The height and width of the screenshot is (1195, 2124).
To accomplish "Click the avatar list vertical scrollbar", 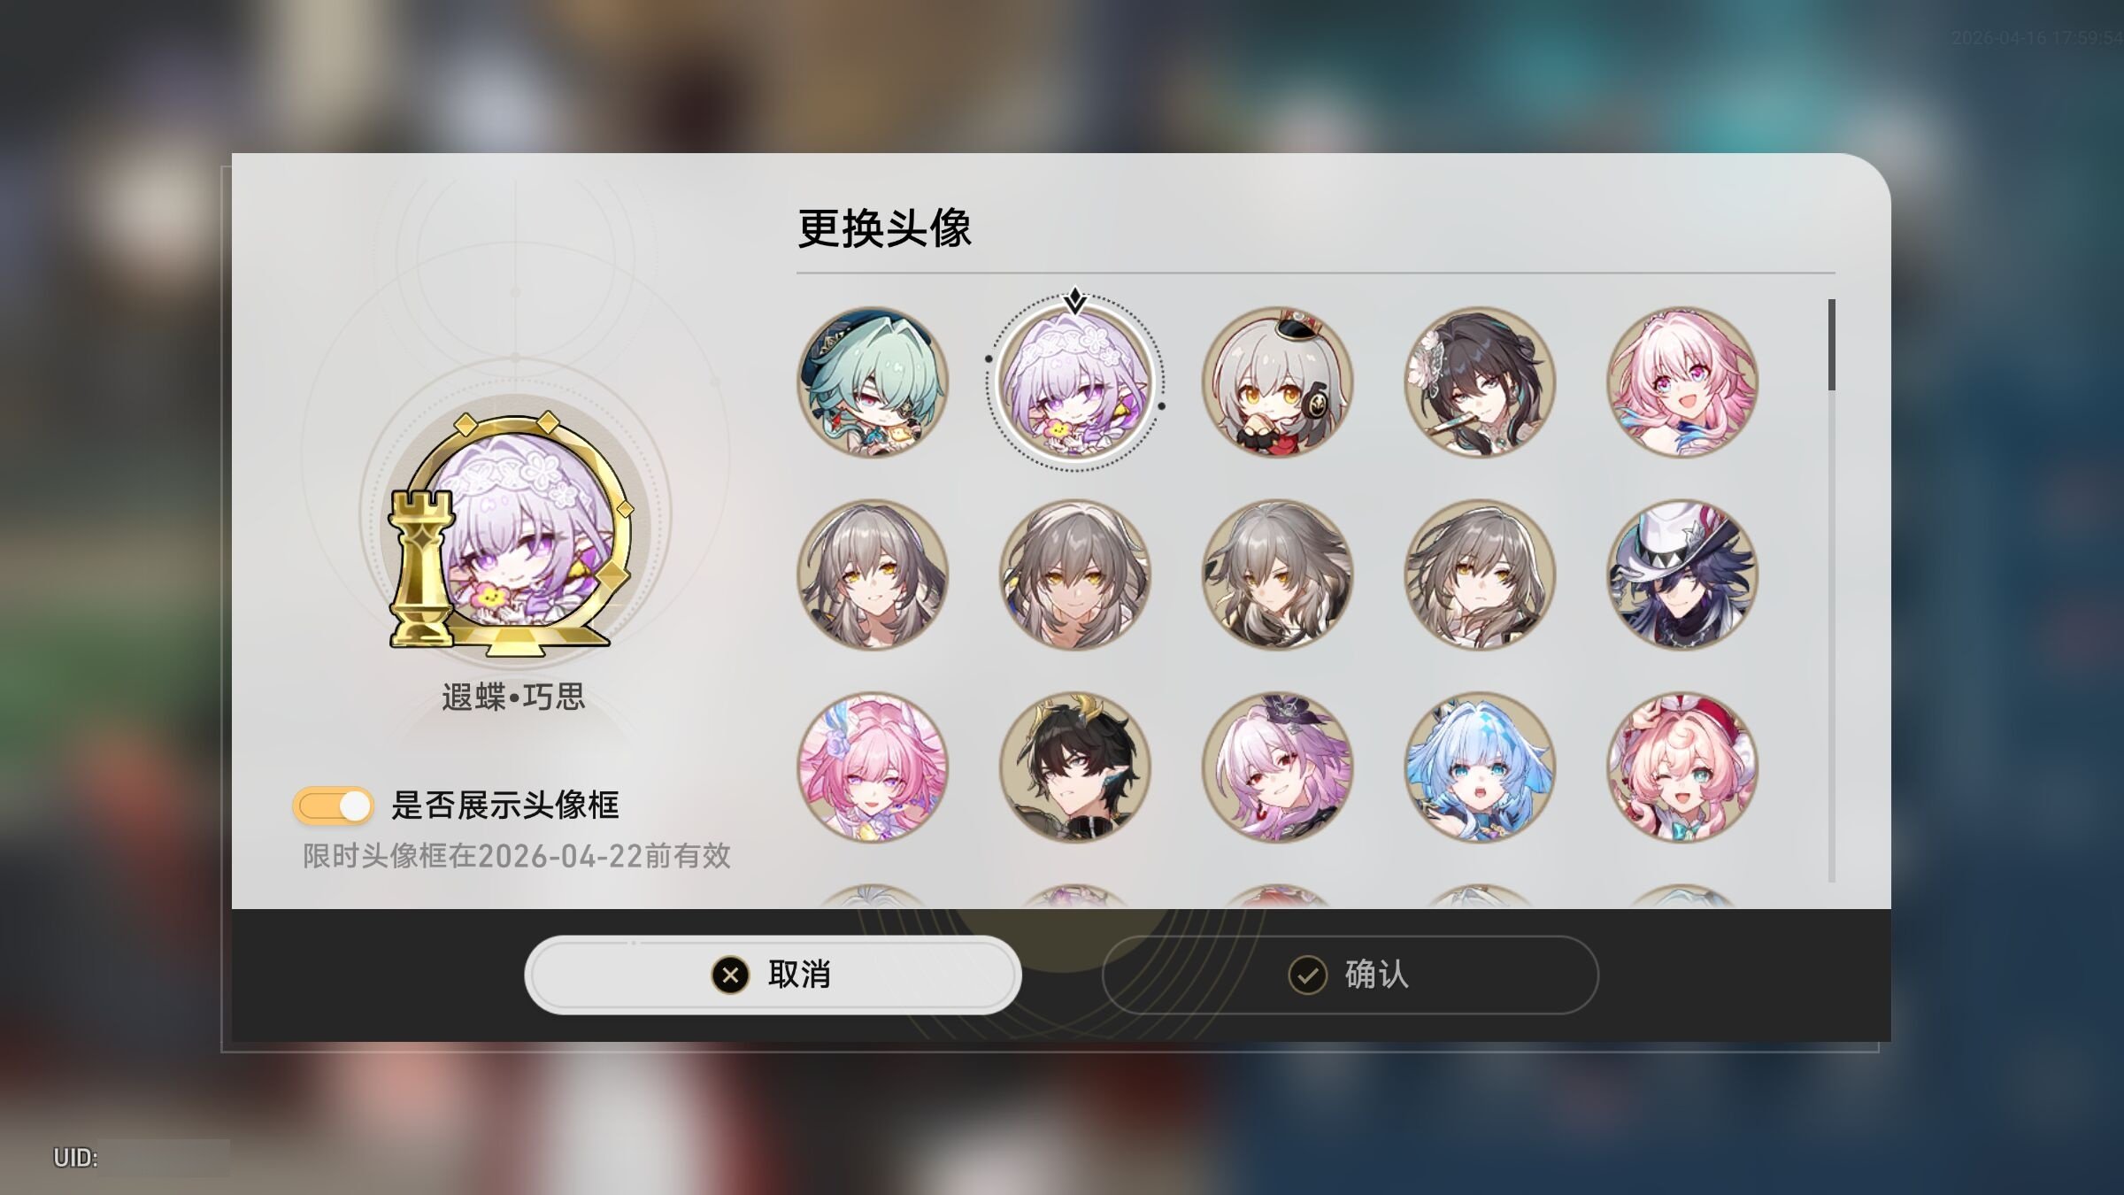I will (1831, 590).
